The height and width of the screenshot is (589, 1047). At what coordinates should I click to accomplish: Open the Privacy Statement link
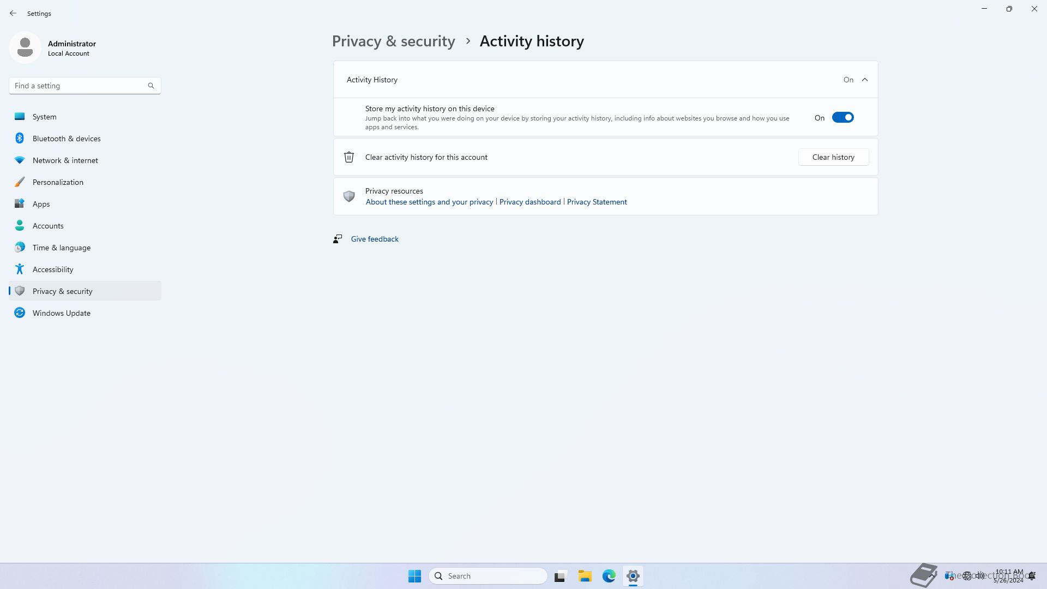[597, 202]
